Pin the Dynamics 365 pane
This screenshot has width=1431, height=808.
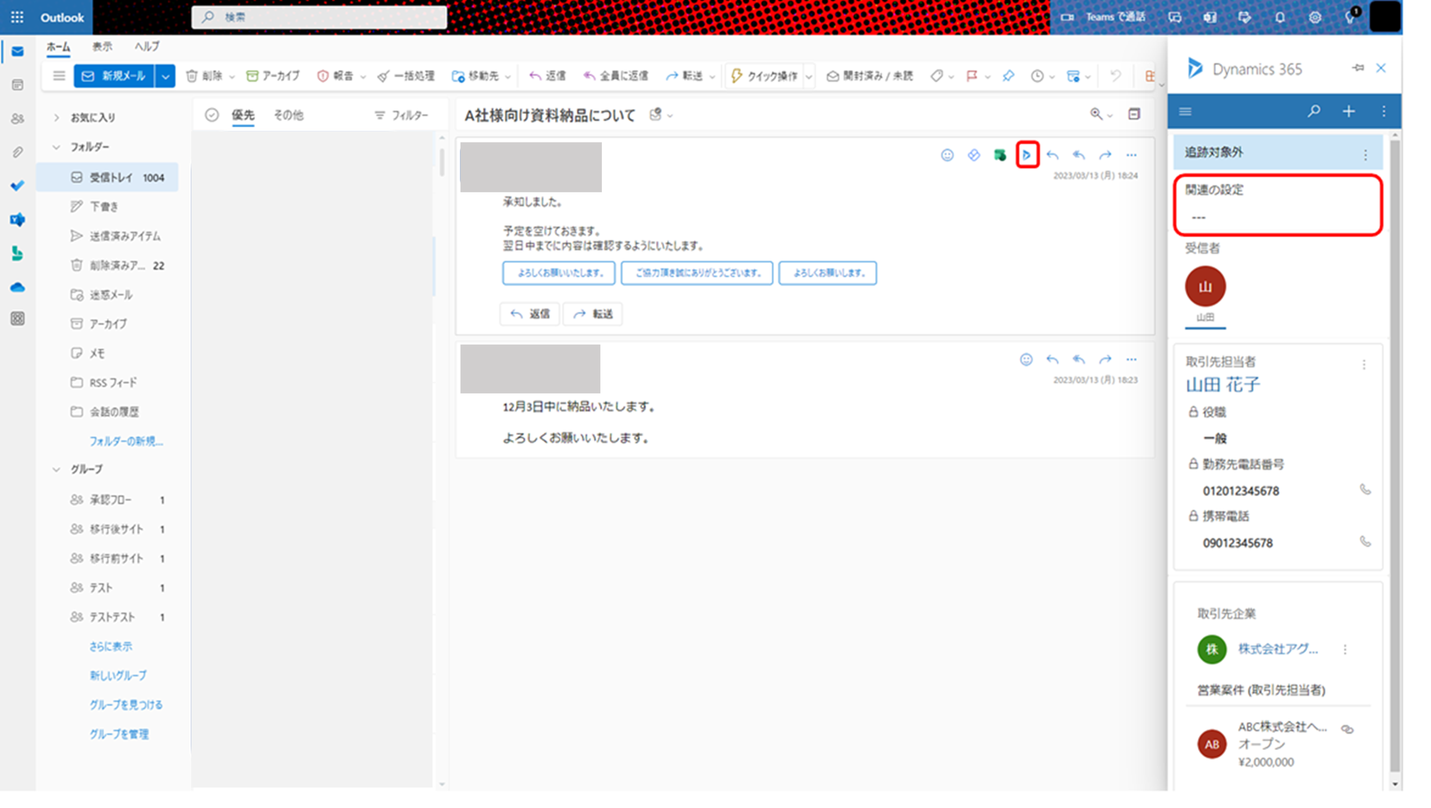1358,68
